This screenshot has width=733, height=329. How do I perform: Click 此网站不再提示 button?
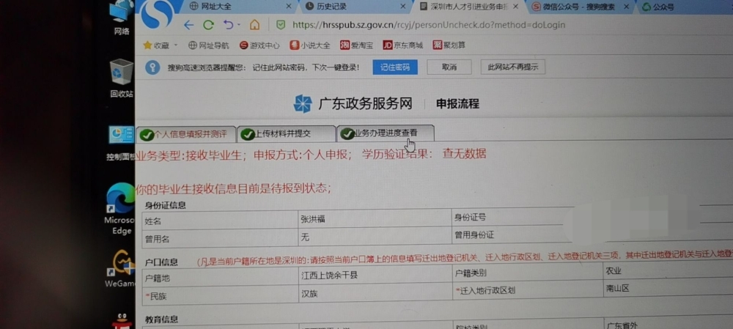tap(513, 67)
